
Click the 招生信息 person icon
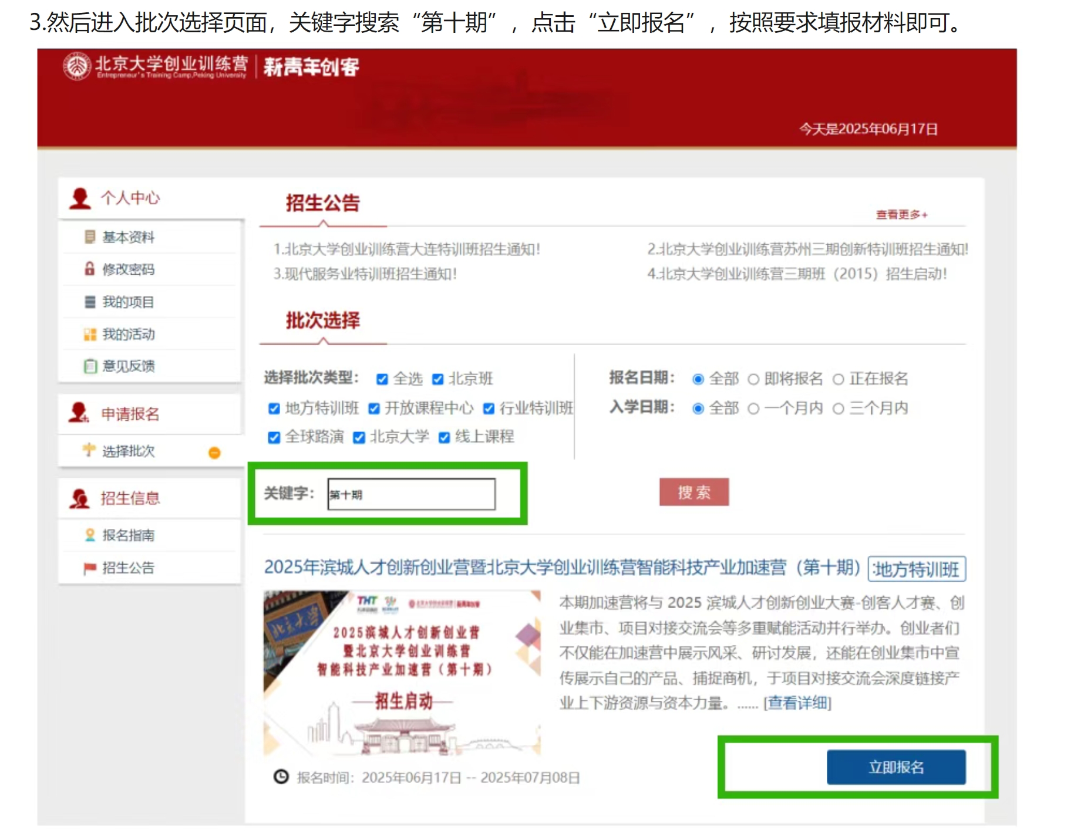[79, 499]
